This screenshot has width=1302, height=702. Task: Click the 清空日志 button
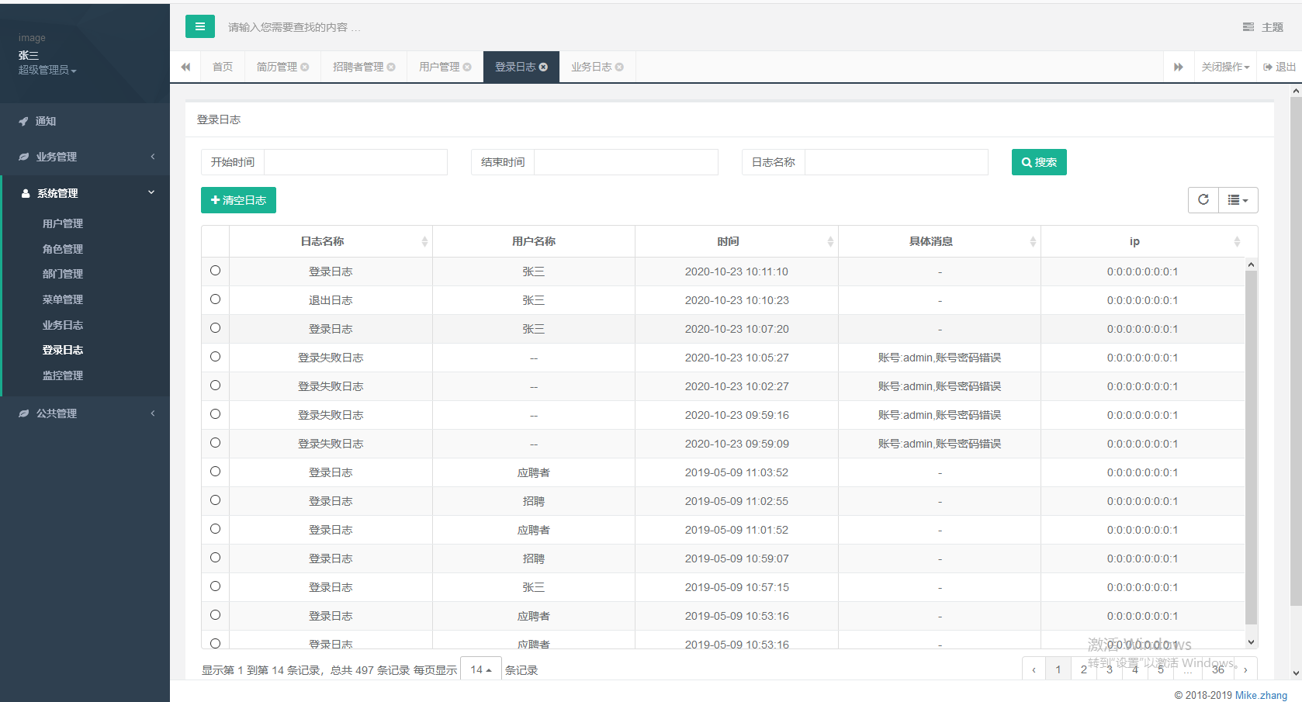pos(238,200)
